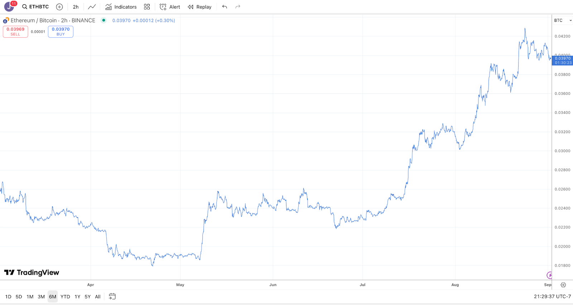The image size is (573, 305).
Task: Start bar Replay mode
Action: point(199,7)
